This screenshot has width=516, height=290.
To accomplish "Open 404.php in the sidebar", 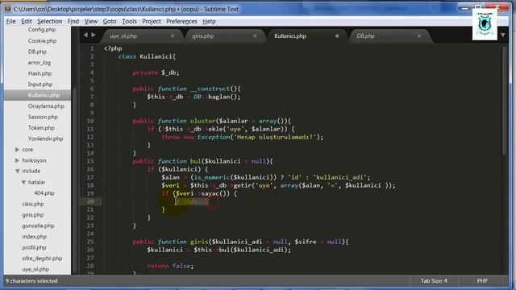I will click(44, 193).
